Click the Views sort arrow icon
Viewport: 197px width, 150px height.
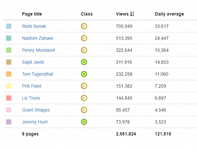132,14
